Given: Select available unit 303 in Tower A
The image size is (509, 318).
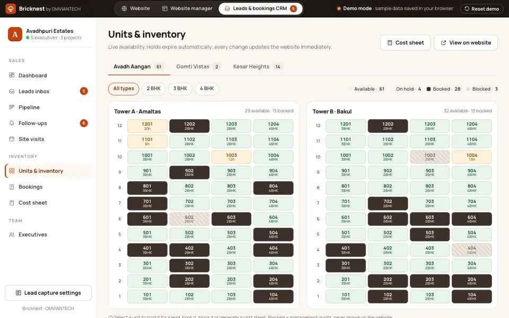Looking at the screenshot, I should coord(231,266).
